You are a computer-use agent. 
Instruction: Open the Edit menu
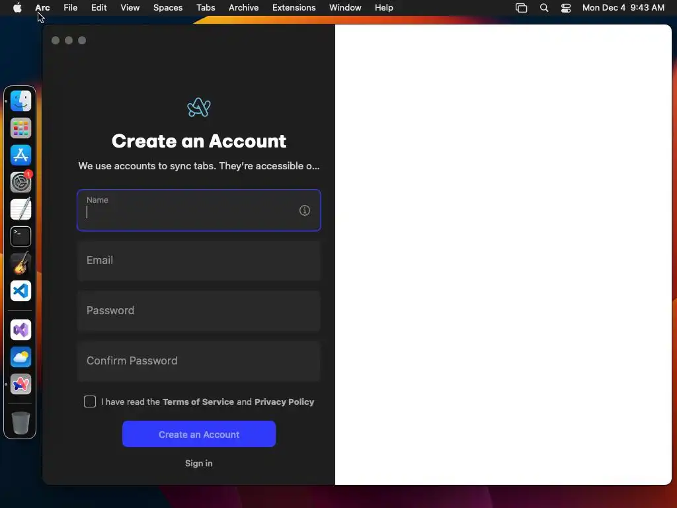pyautogui.click(x=99, y=7)
